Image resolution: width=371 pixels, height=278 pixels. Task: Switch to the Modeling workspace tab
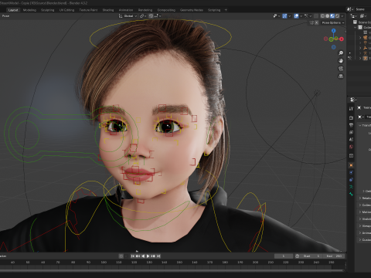[x=29, y=10]
